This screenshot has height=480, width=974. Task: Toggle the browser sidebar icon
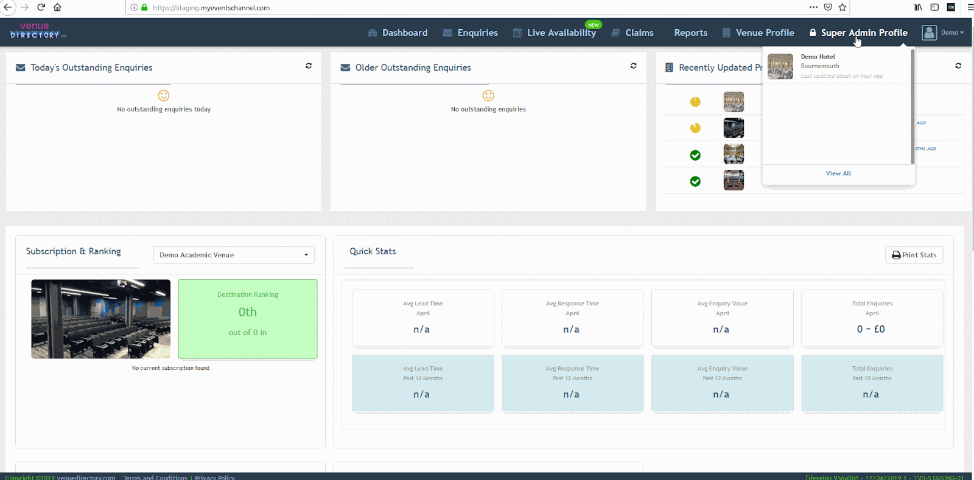coord(934,7)
